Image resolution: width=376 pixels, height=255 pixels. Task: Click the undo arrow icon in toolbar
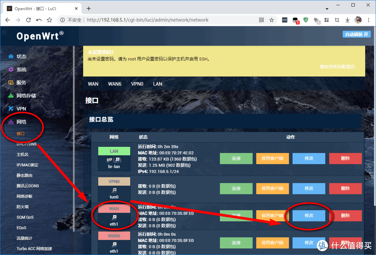39,20
